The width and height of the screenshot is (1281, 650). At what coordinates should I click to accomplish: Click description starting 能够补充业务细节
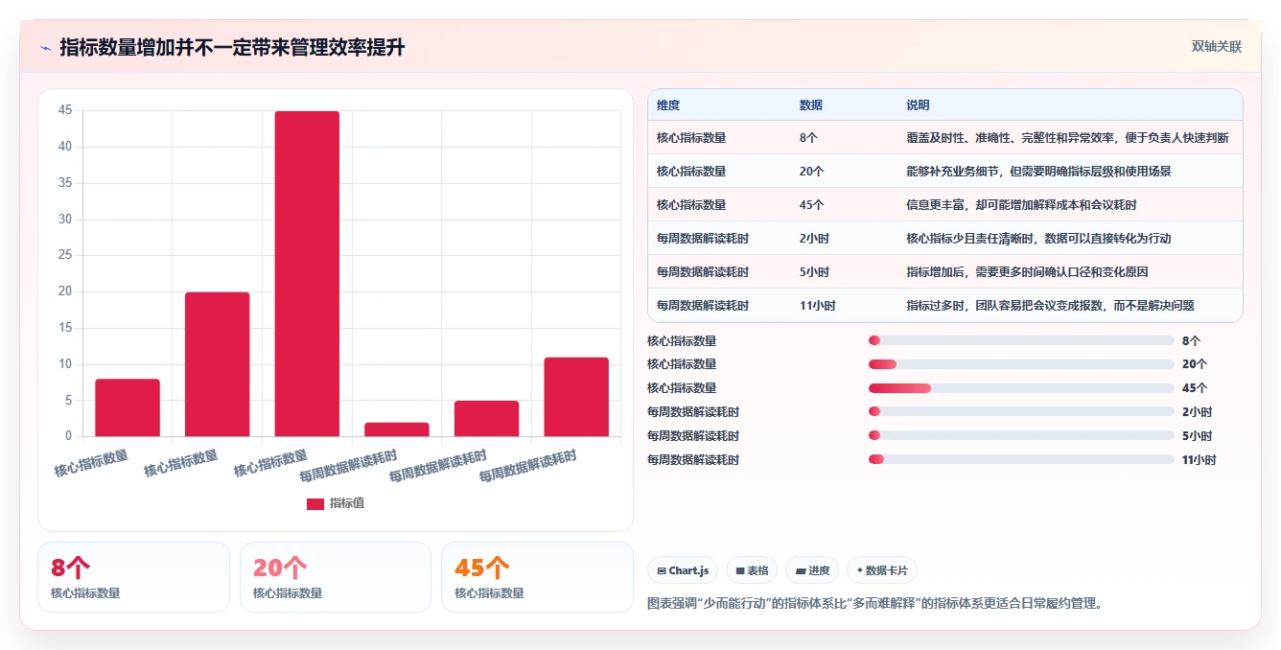tap(1038, 172)
